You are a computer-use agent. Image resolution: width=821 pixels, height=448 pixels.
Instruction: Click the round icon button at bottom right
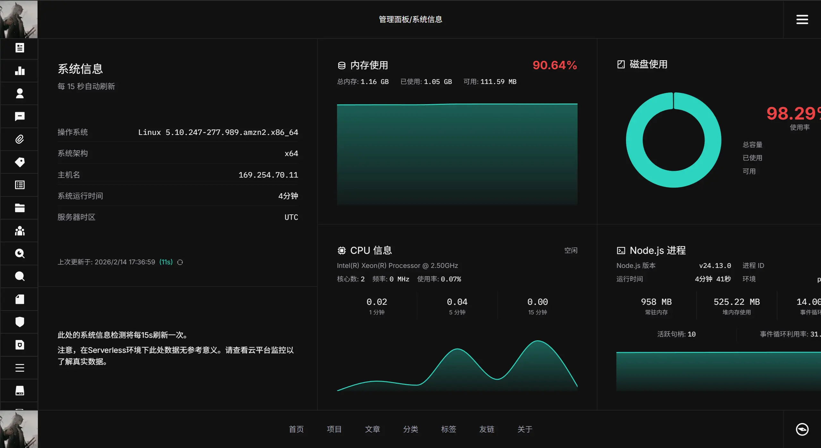pyautogui.click(x=802, y=429)
